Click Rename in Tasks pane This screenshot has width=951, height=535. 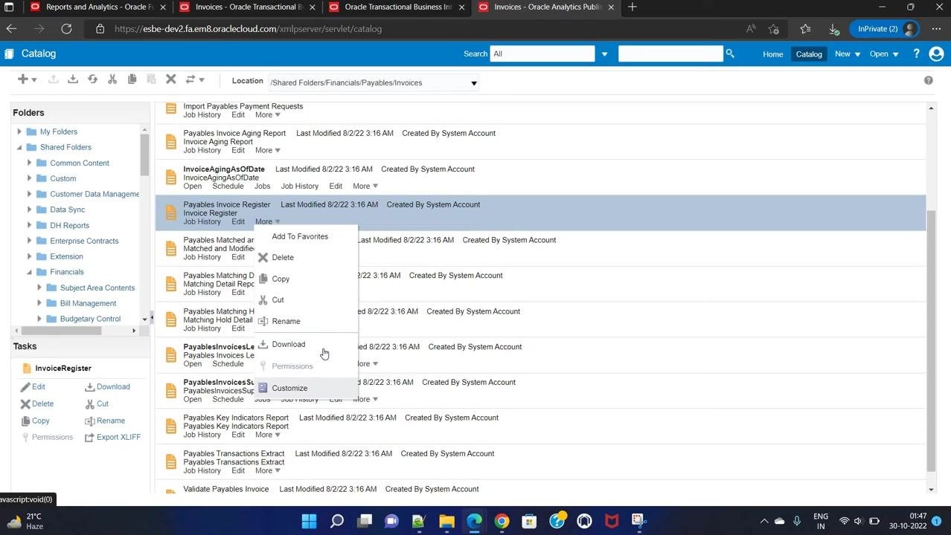tap(105, 421)
